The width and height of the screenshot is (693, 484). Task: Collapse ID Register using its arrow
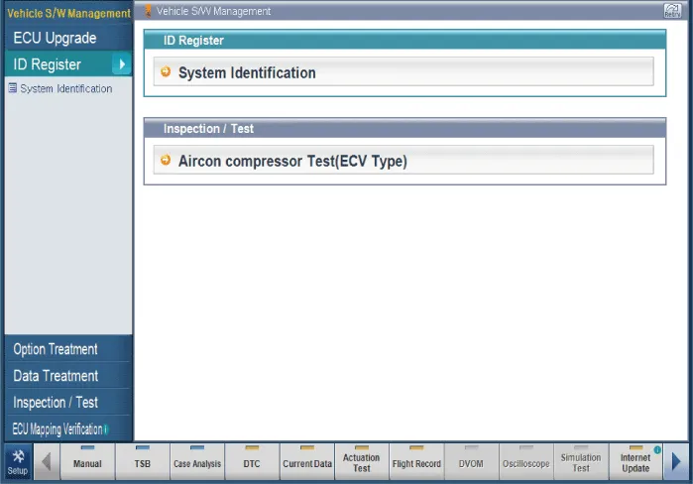coord(121,64)
